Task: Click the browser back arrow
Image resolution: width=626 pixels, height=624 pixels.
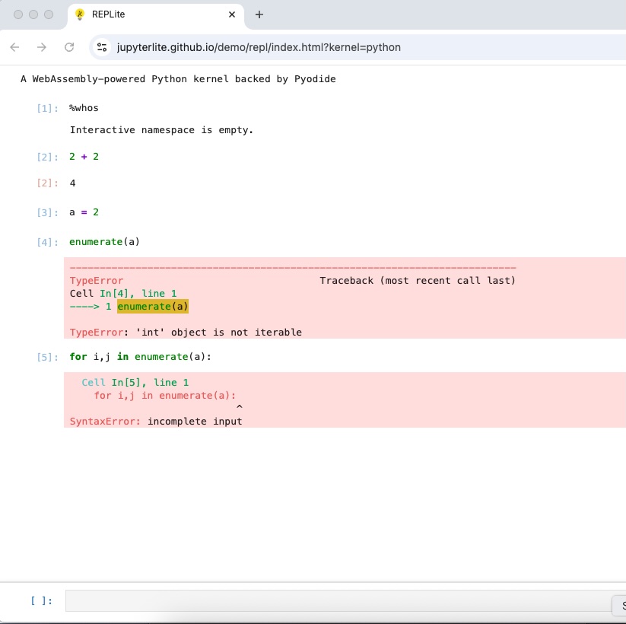Action: 14,47
